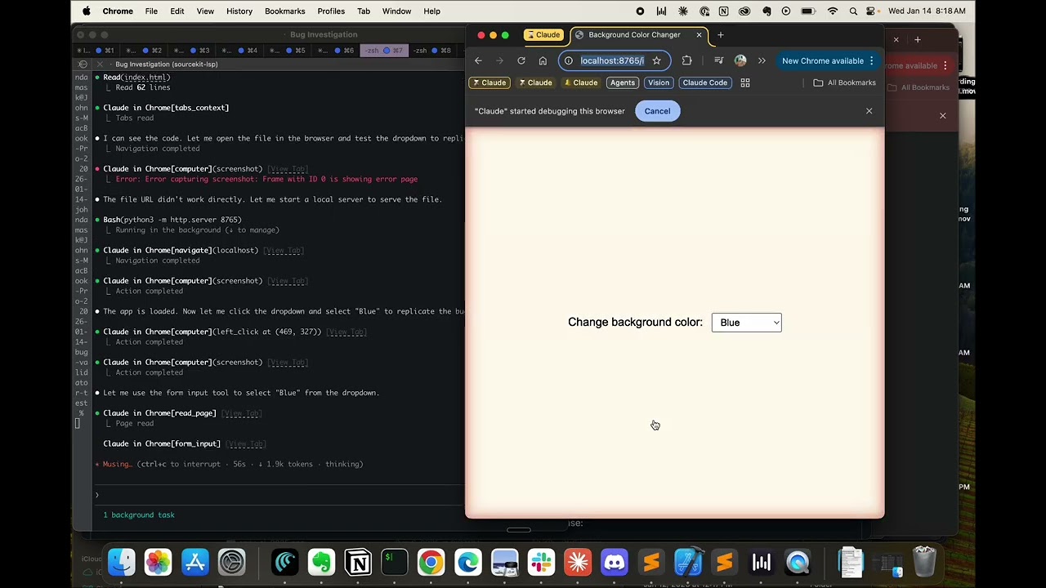Go to Chrome home page icon
The image size is (1046, 588).
543,60
